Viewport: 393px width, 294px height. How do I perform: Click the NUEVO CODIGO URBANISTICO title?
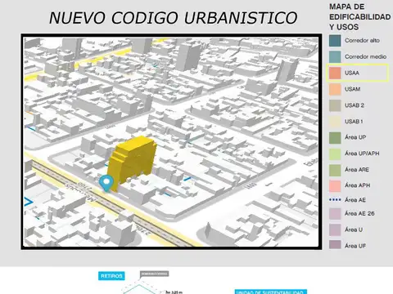pyautogui.click(x=173, y=18)
